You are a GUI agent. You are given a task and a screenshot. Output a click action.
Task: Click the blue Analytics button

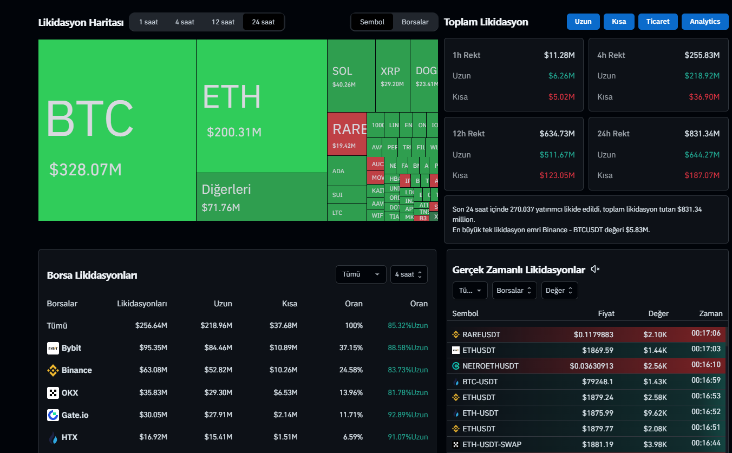(x=705, y=22)
